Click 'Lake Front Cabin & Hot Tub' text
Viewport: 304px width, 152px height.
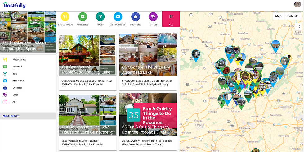[82, 143]
